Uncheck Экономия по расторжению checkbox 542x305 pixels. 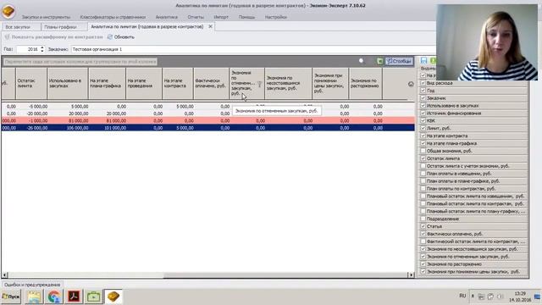pos(423,264)
